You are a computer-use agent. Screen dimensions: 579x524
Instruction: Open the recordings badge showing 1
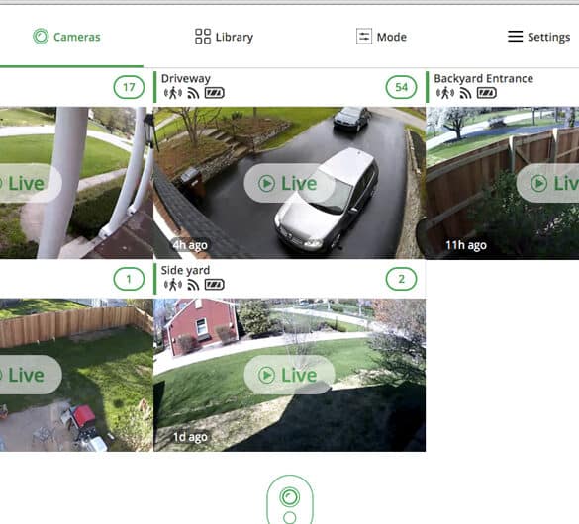coord(129,279)
